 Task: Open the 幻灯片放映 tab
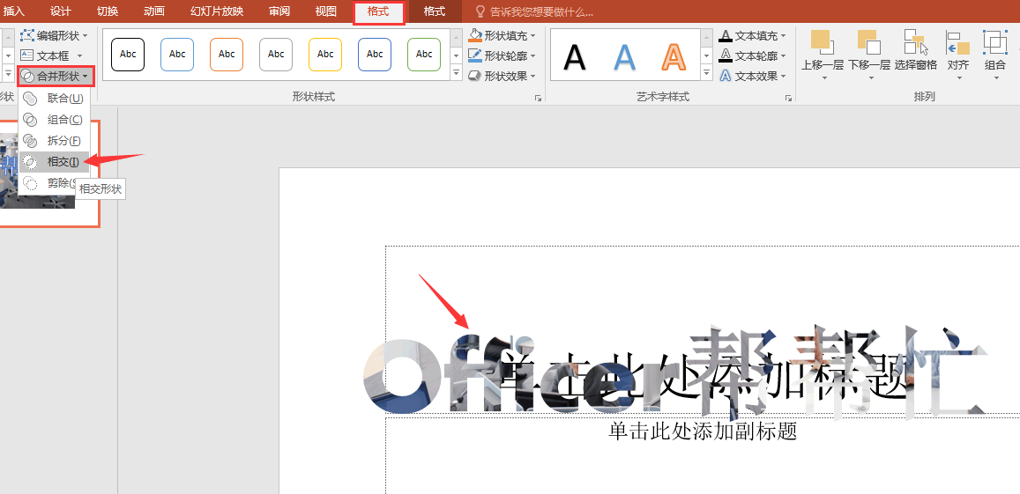point(217,11)
